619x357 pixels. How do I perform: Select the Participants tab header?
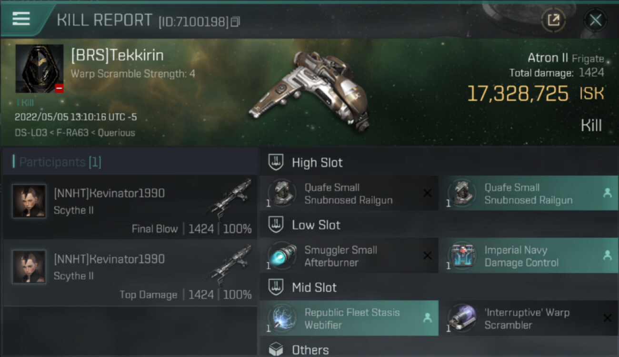[x=60, y=162]
